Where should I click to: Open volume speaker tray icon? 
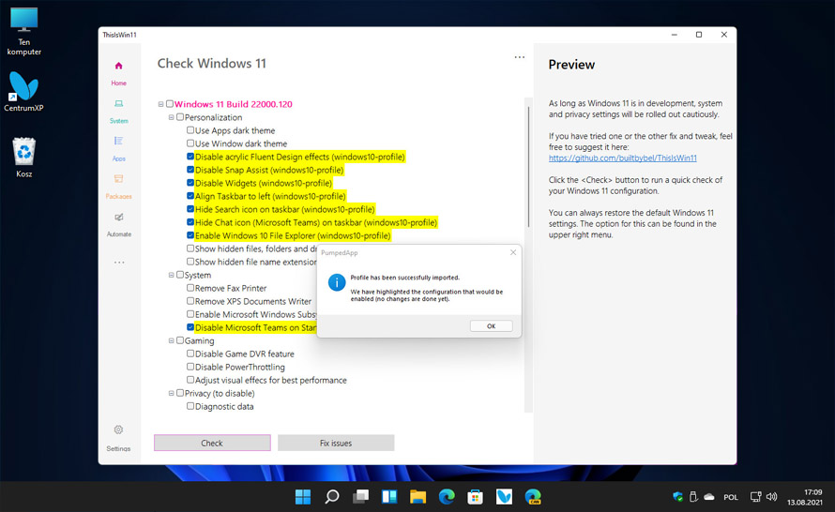(x=771, y=497)
